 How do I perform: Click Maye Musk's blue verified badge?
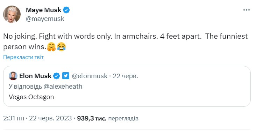66,10
